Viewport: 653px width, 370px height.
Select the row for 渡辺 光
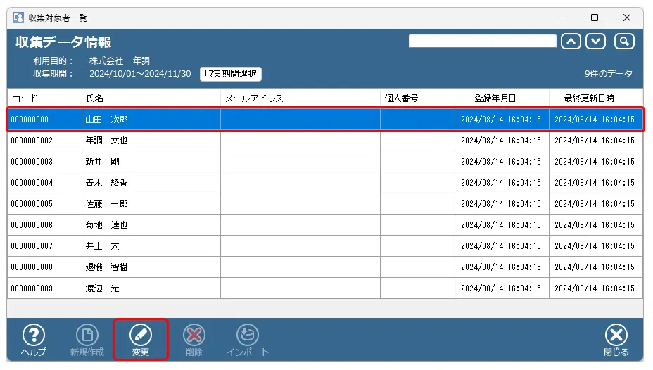(151, 288)
